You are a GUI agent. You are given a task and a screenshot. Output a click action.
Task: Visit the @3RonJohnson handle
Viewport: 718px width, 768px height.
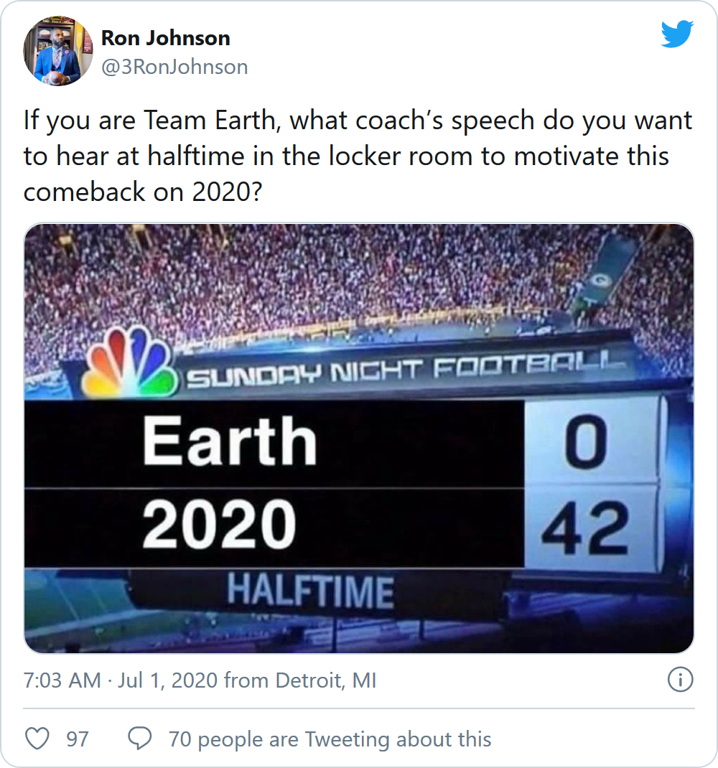(174, 67)
